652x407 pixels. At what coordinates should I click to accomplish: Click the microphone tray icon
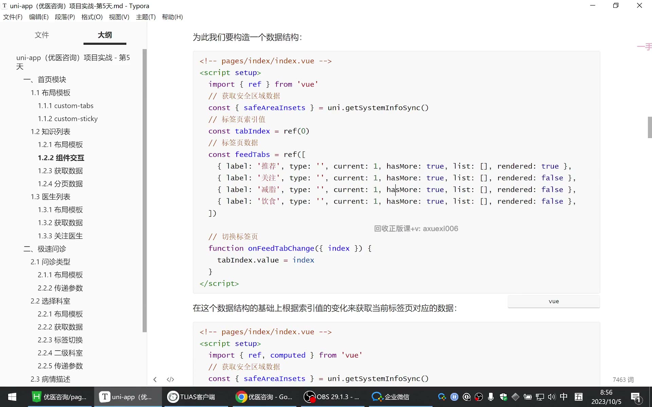[x=491, y=397]
